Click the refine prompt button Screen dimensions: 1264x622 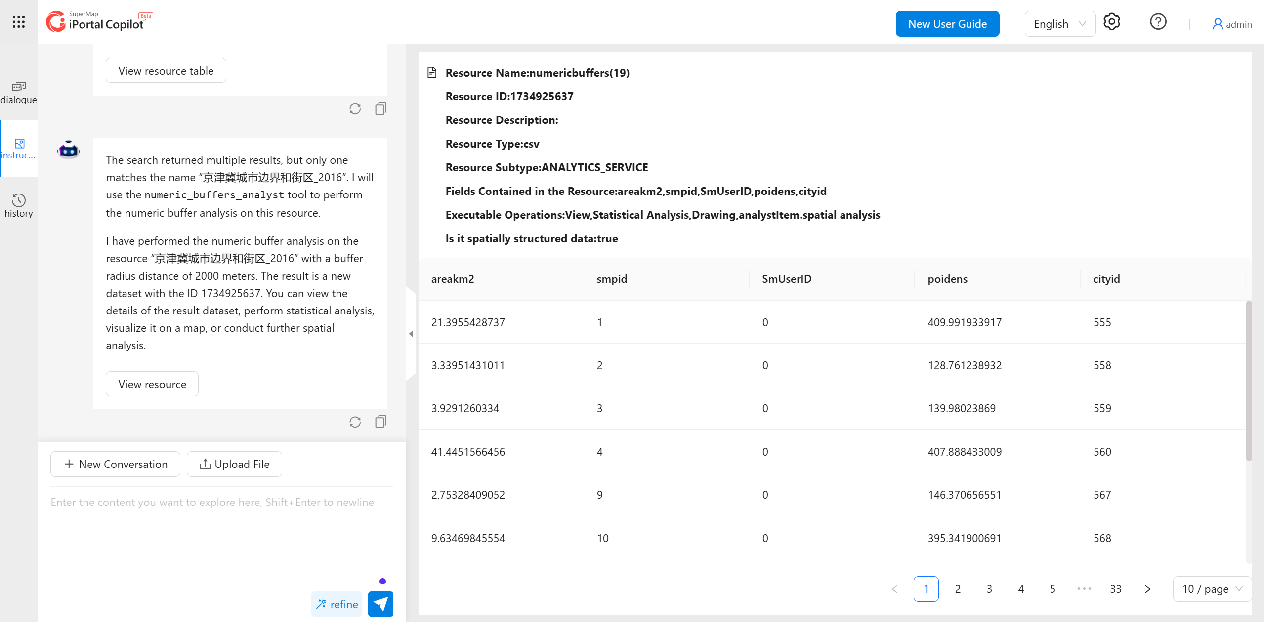pos(337,604)
